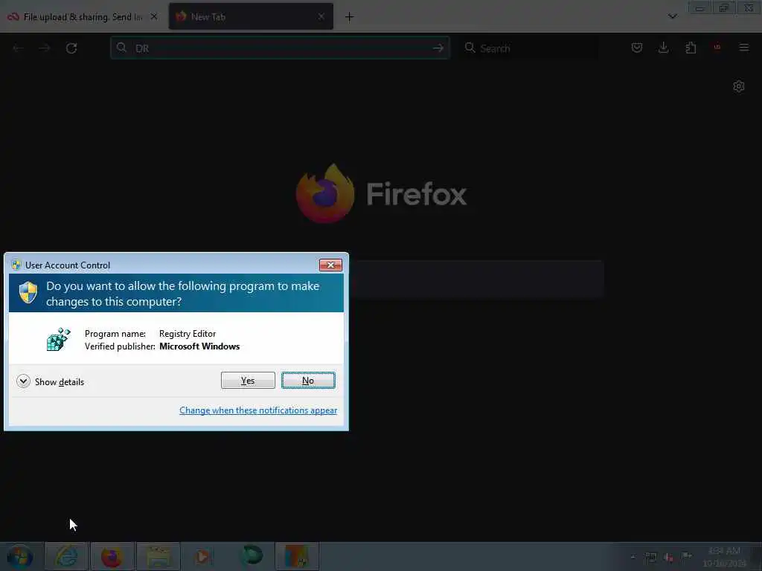The width and height of the screenshot is (762, 571).
Task: Close the User Account Control dialog
Action: (330, 265)
